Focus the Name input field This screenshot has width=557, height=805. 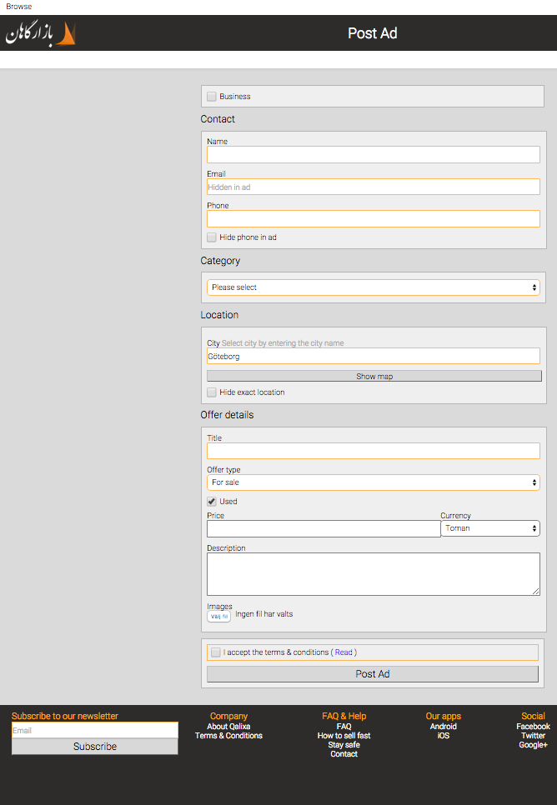point(373,155)
